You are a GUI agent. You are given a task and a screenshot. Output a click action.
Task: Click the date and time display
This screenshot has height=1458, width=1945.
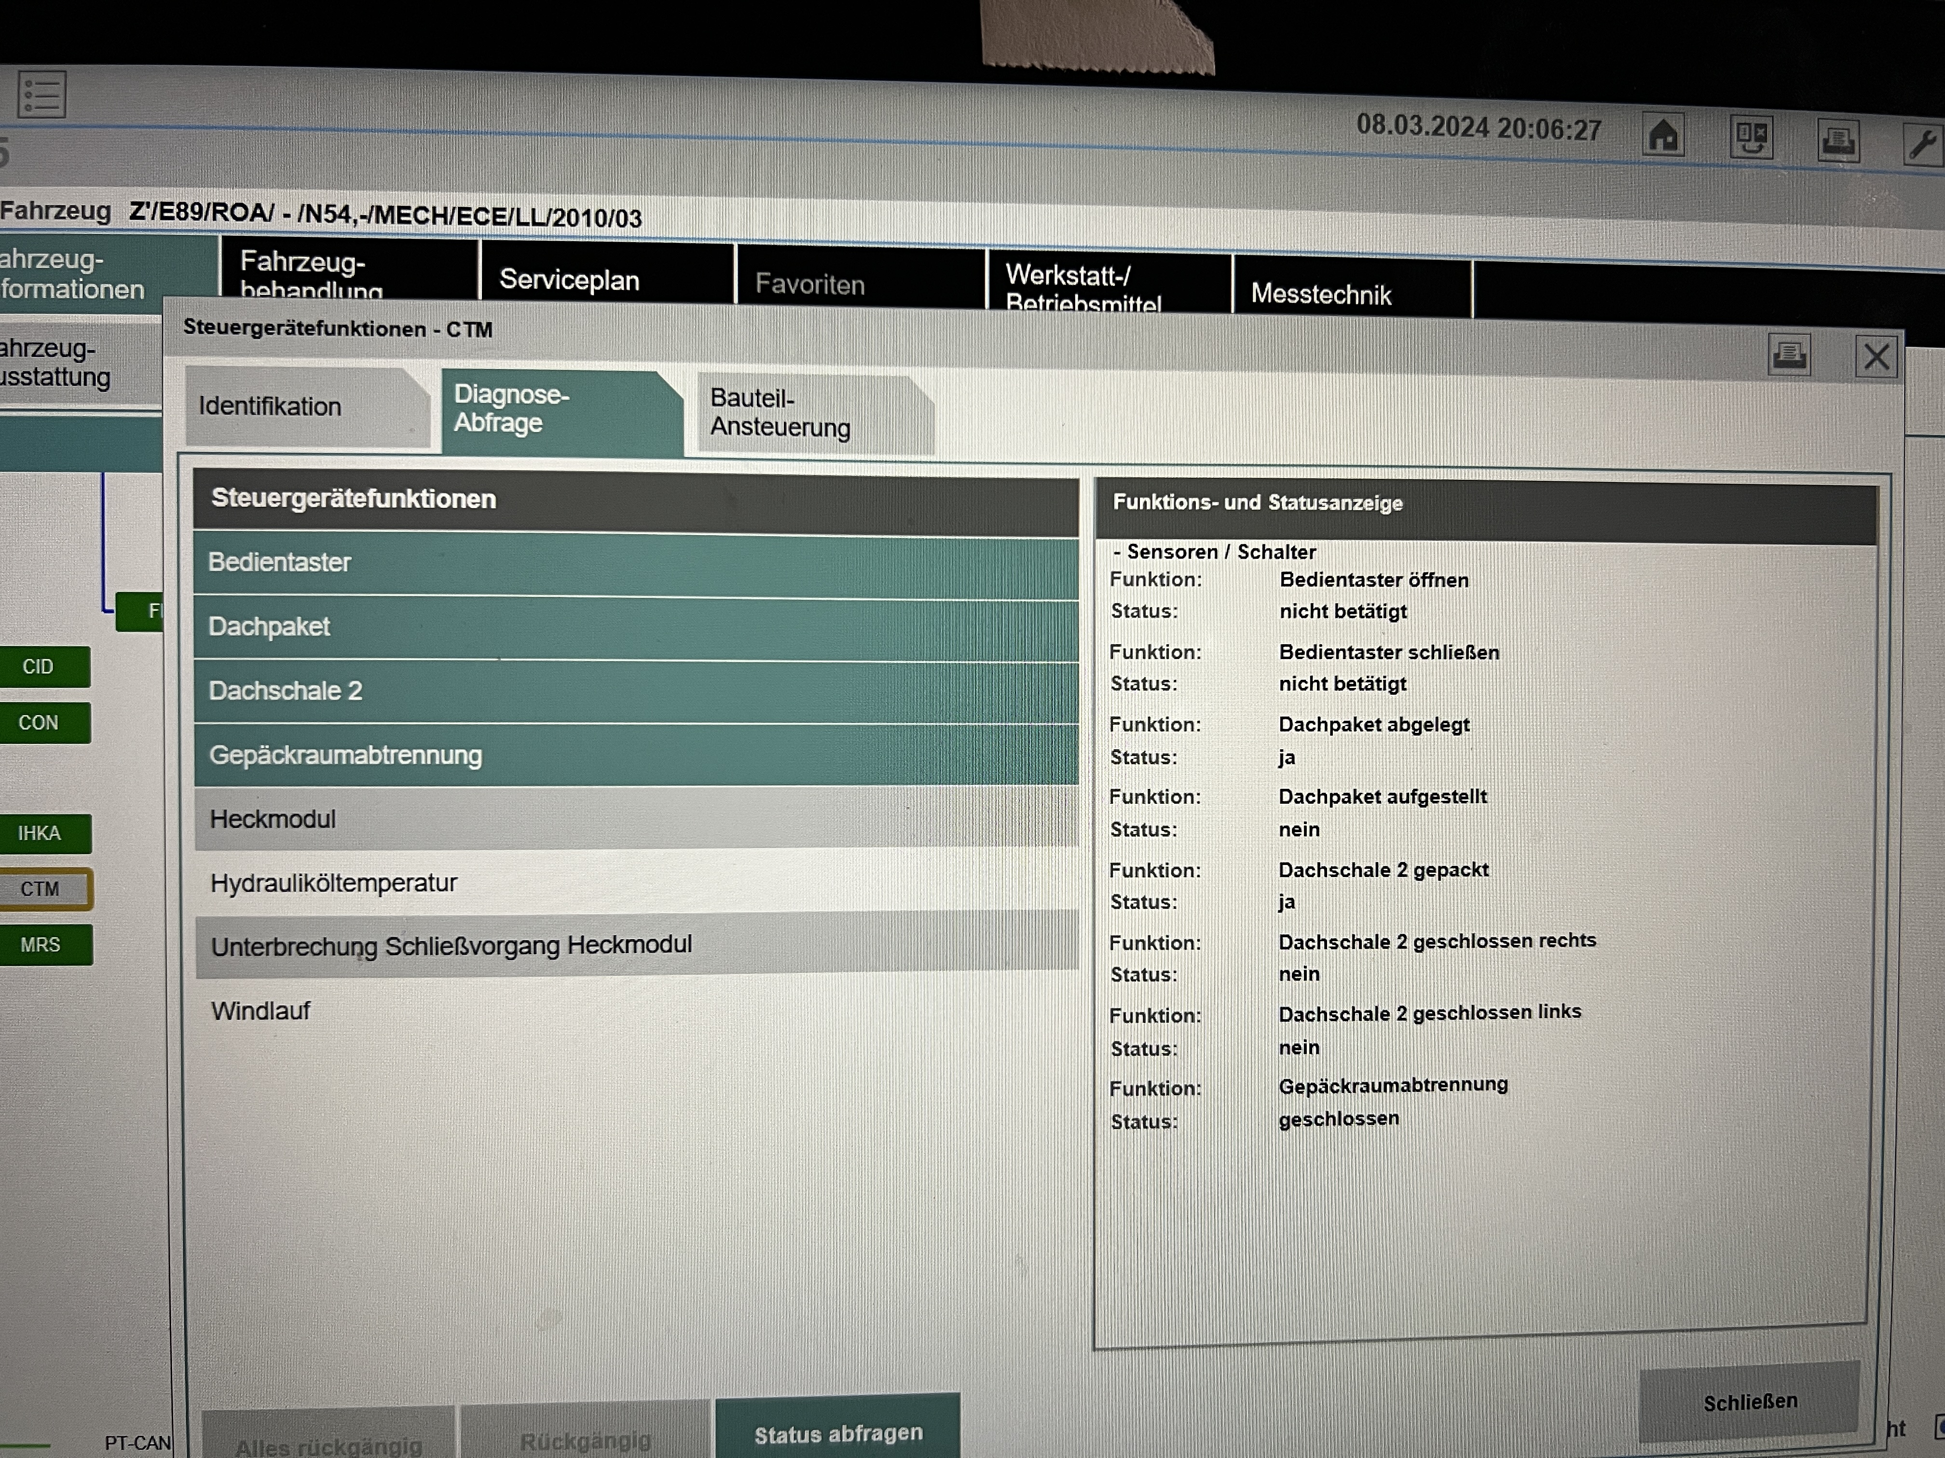[x=1478, y=128]
